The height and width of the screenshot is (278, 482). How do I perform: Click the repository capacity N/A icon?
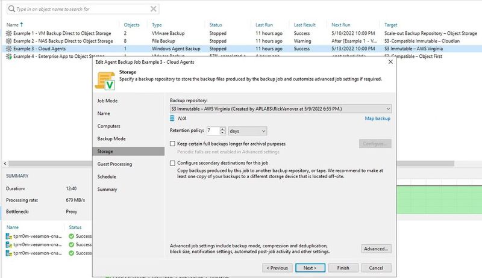(x=172, y=118)
